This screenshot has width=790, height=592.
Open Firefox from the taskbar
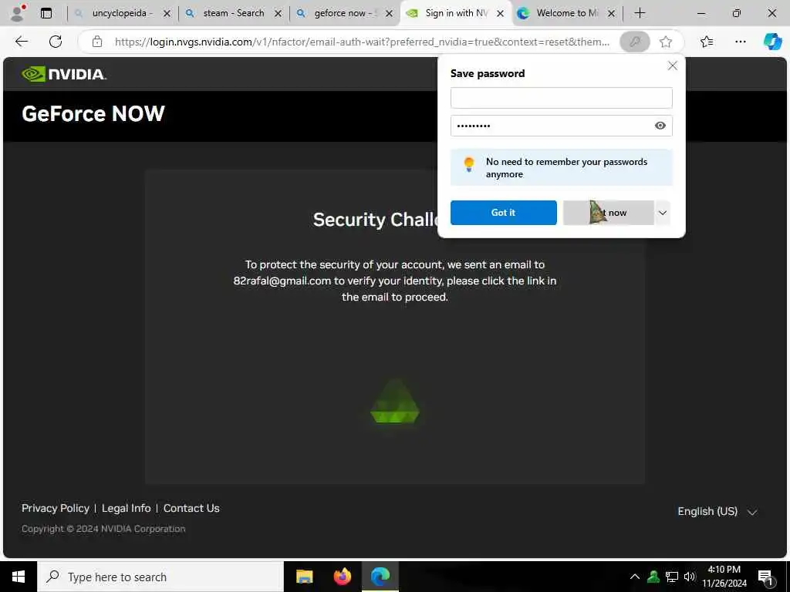[x=342, y=577]
